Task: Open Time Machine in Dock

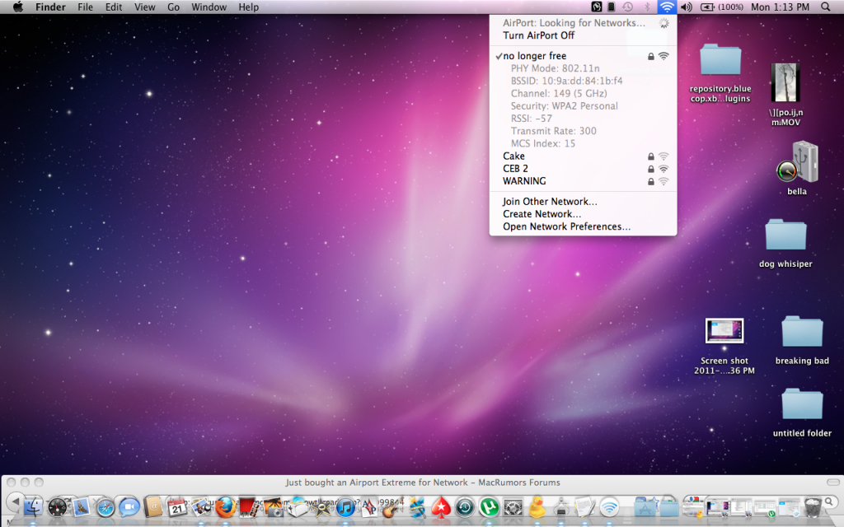Action: point(465,507)
